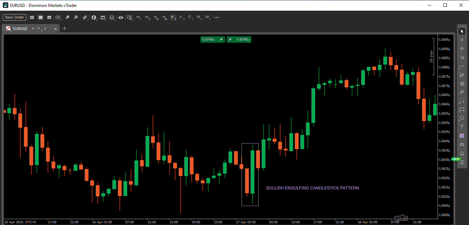Enable the h4 timeframe
The image size is (469, 225).
181,18
